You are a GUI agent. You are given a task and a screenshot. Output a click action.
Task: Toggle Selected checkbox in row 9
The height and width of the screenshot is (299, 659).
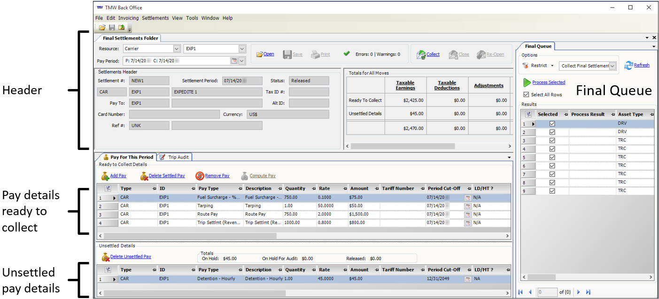pyautogui.click(x=552, y=191)
